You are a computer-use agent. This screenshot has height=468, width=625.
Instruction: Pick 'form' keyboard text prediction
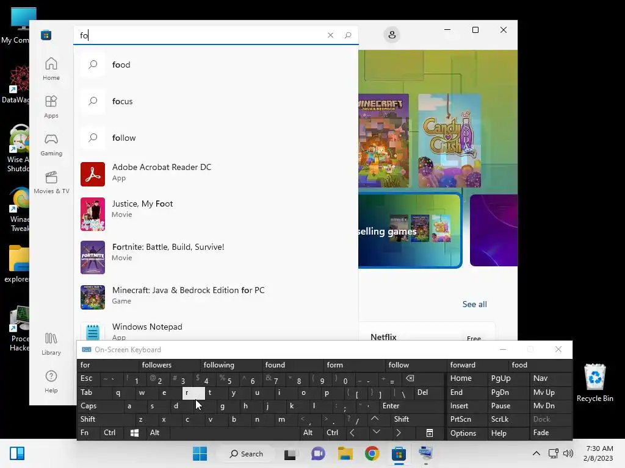pos(355,365)
